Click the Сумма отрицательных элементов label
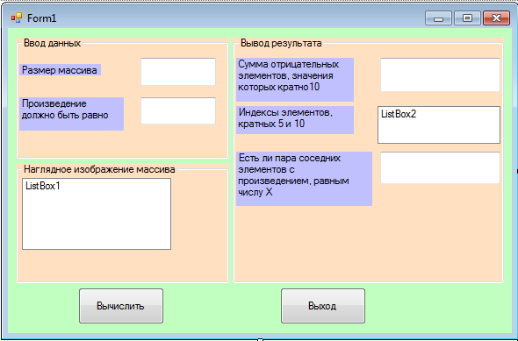 click(x=295, y=80)
